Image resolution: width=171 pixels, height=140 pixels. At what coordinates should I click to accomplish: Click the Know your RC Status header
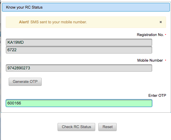(x=86, y=7)
